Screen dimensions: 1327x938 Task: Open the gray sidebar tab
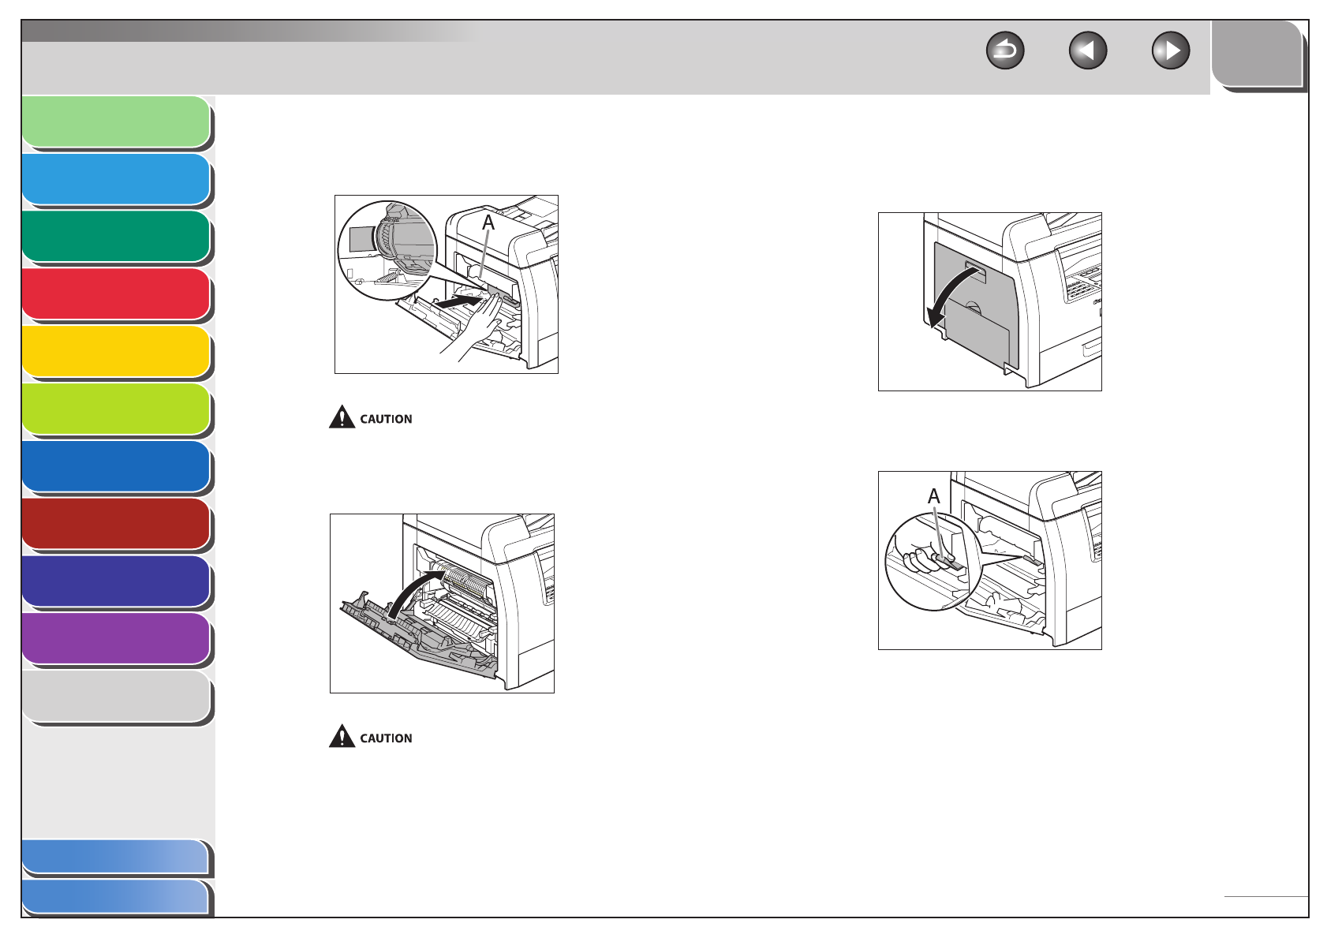point(117,697)
